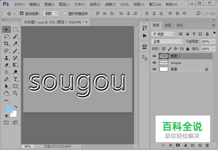
Task: Select the Zoom tool
Action: [x=15, y=93]
